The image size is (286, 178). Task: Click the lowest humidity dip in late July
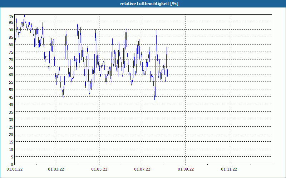pos(155,101)
